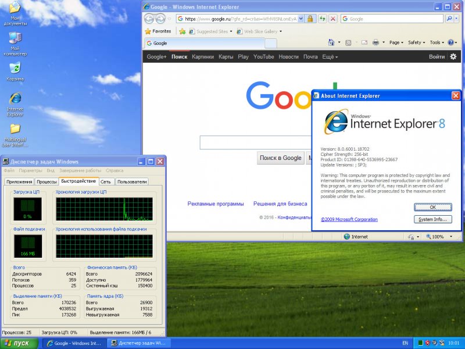Click the Read Mail envelope icon
The image size is (465, 349).
point(364,42)
